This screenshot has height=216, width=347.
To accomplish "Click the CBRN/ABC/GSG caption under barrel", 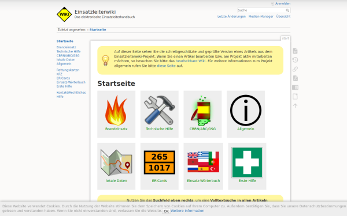I will click(x=202, y=129).
